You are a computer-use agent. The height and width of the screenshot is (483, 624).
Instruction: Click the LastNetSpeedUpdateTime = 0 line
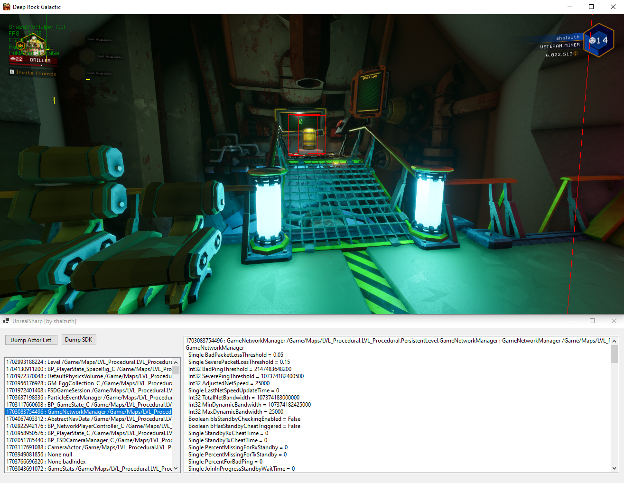click(x=233, y=390)
